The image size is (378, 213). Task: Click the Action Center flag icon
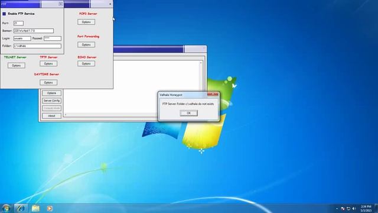(343, 208)
